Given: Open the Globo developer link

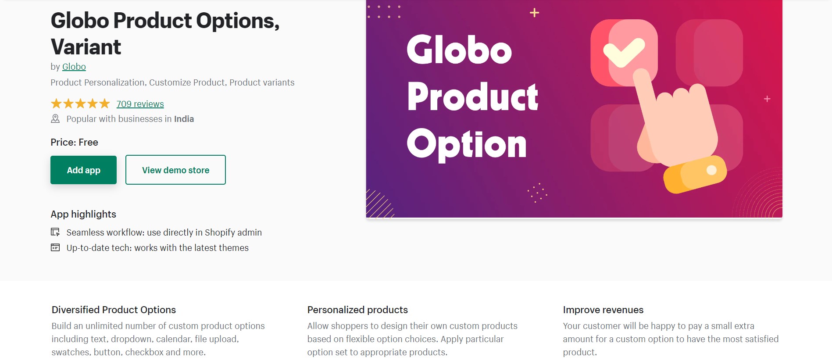Looking at the screenshot, I should click(74, 67).
